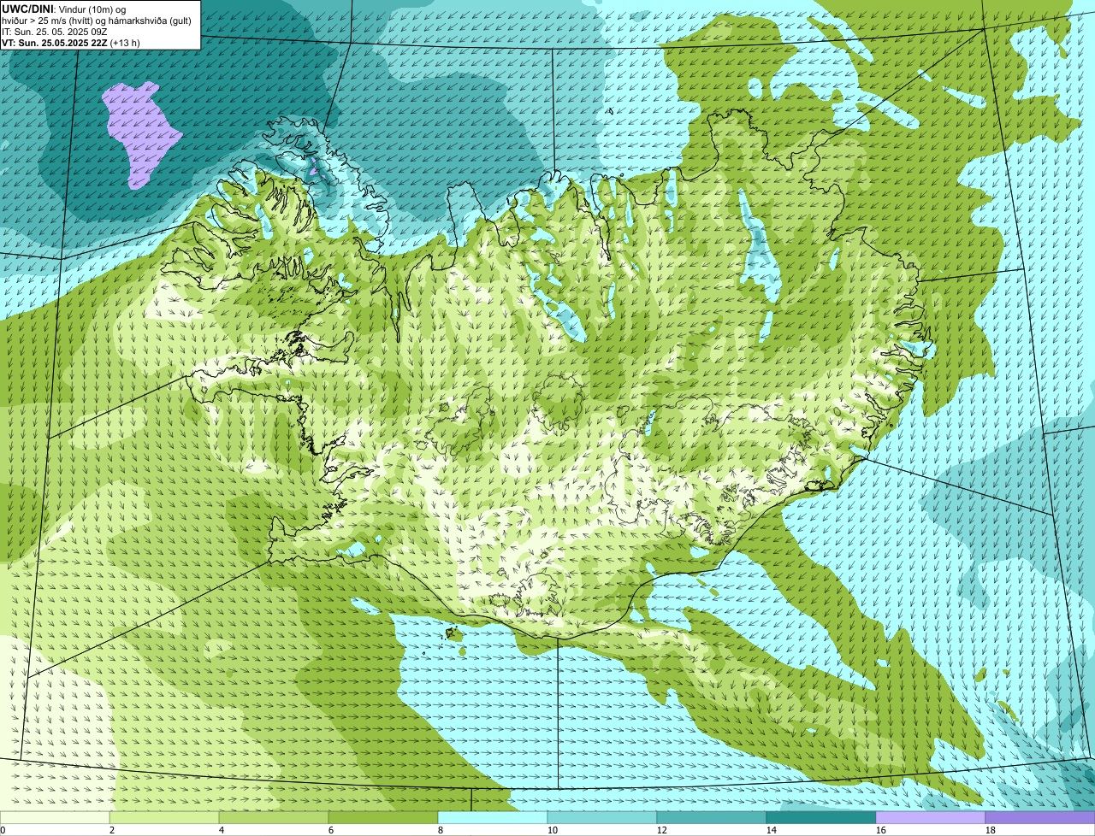Click the legend scale label '12'
This screenshot has width=1095, height=836.
pos(662,830)
